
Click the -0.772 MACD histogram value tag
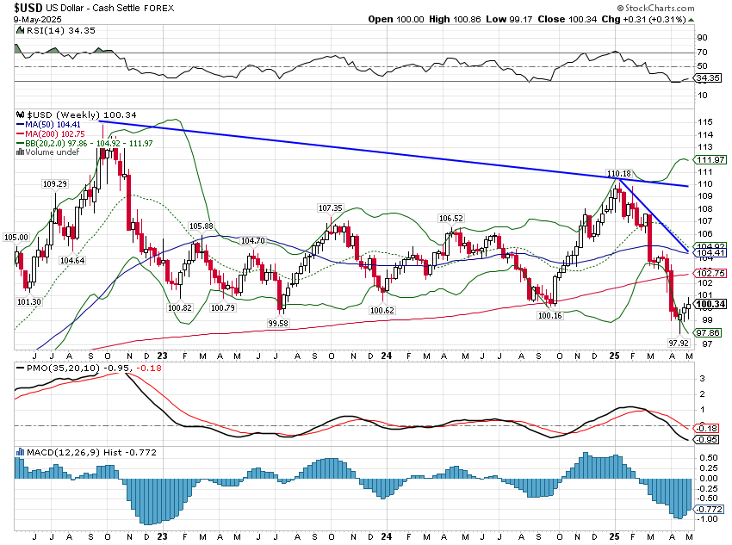[x=707, y=510]
